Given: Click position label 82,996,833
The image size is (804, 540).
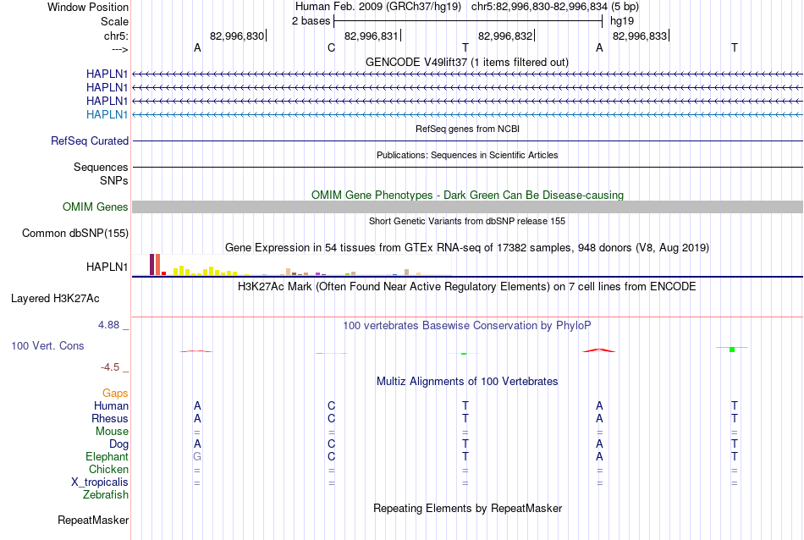Looking at the screenshot, I should point(640,36).
